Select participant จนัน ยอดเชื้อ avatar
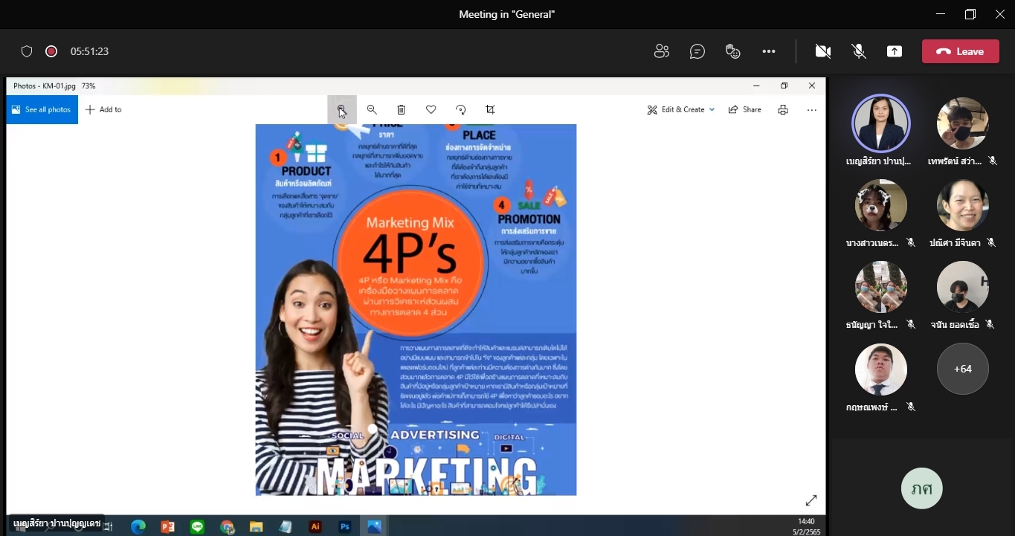Screen dimensions: 1015x536 pos(962,287)
